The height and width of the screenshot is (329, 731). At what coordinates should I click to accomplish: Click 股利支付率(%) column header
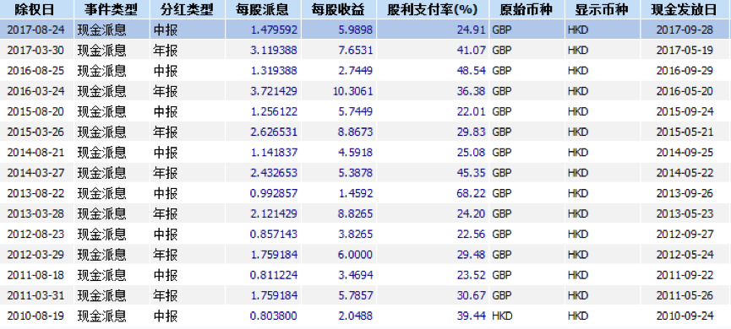pos(433,9)
